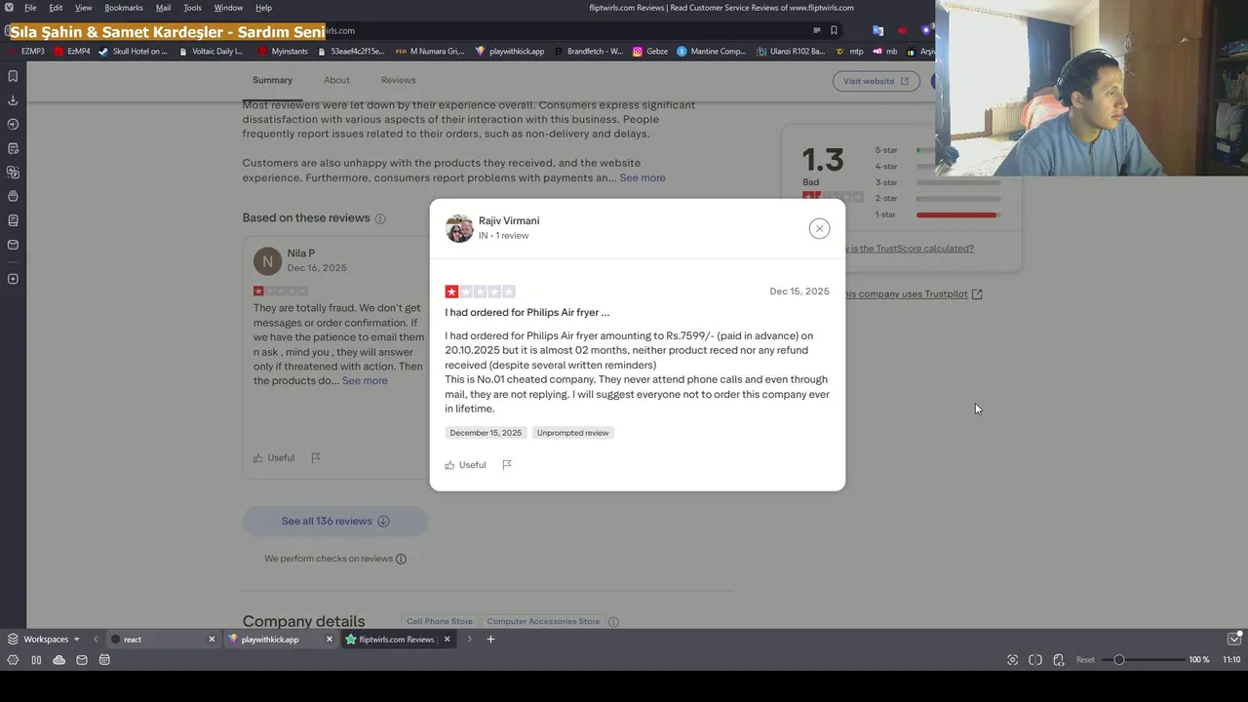Open reader view icon in address bar
This screenshot has width=1248, height=702.
tap(817, 30)
